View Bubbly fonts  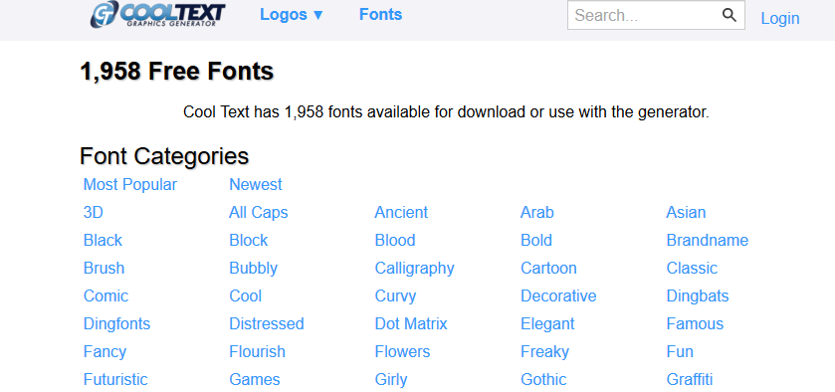pyautogui.click(x=254, y=268)
